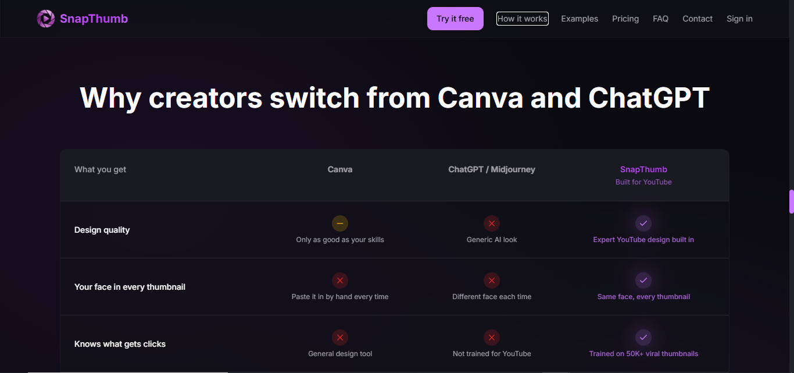794x373 pixels.
Task: Click the SnapThumb brand name link
Action: (94, 19)
